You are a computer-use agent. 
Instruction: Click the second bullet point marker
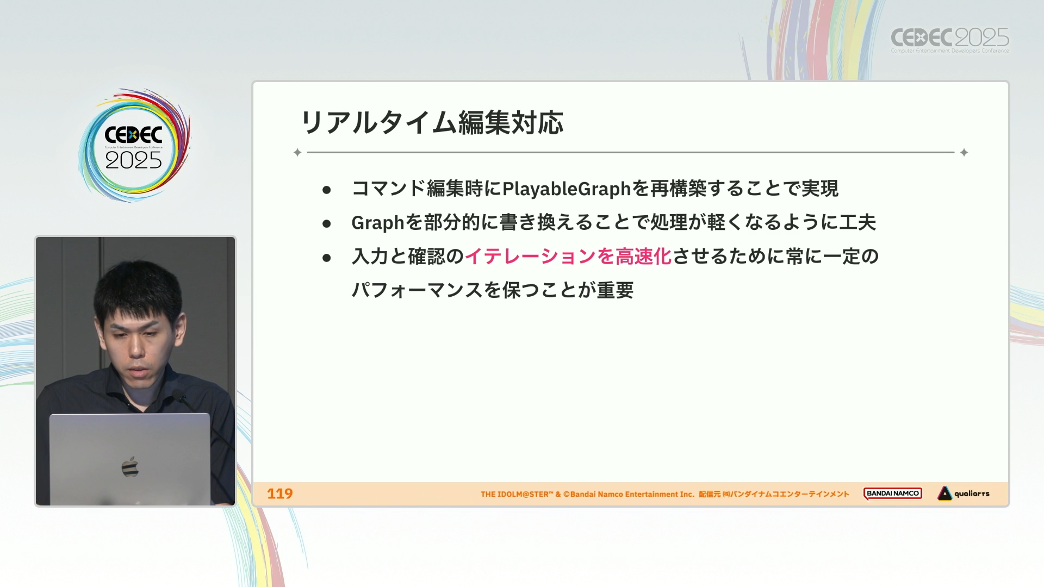coord(327,223)
